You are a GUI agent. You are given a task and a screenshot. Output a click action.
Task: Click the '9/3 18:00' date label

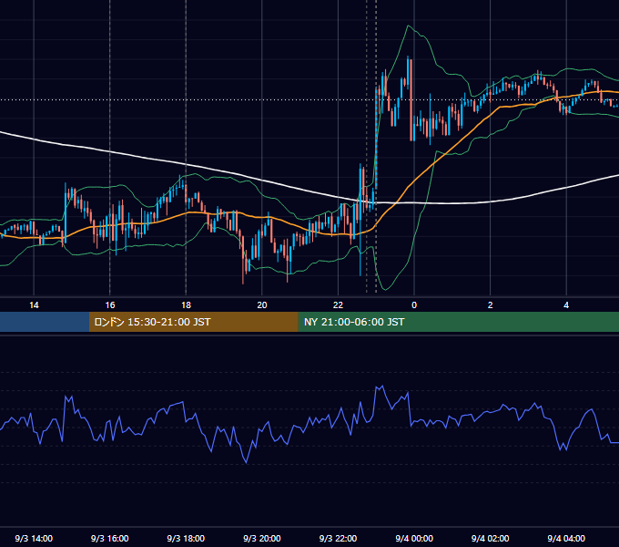point(186,539)
